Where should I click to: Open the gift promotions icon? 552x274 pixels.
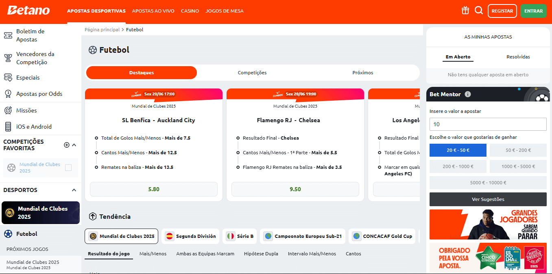click(x=465, y=11)
